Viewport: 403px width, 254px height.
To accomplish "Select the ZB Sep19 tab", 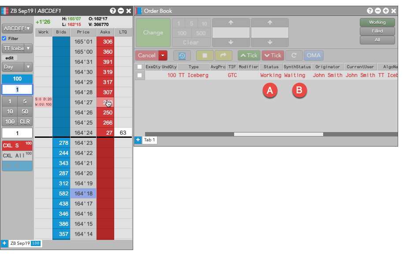I will tap(25, 243).
